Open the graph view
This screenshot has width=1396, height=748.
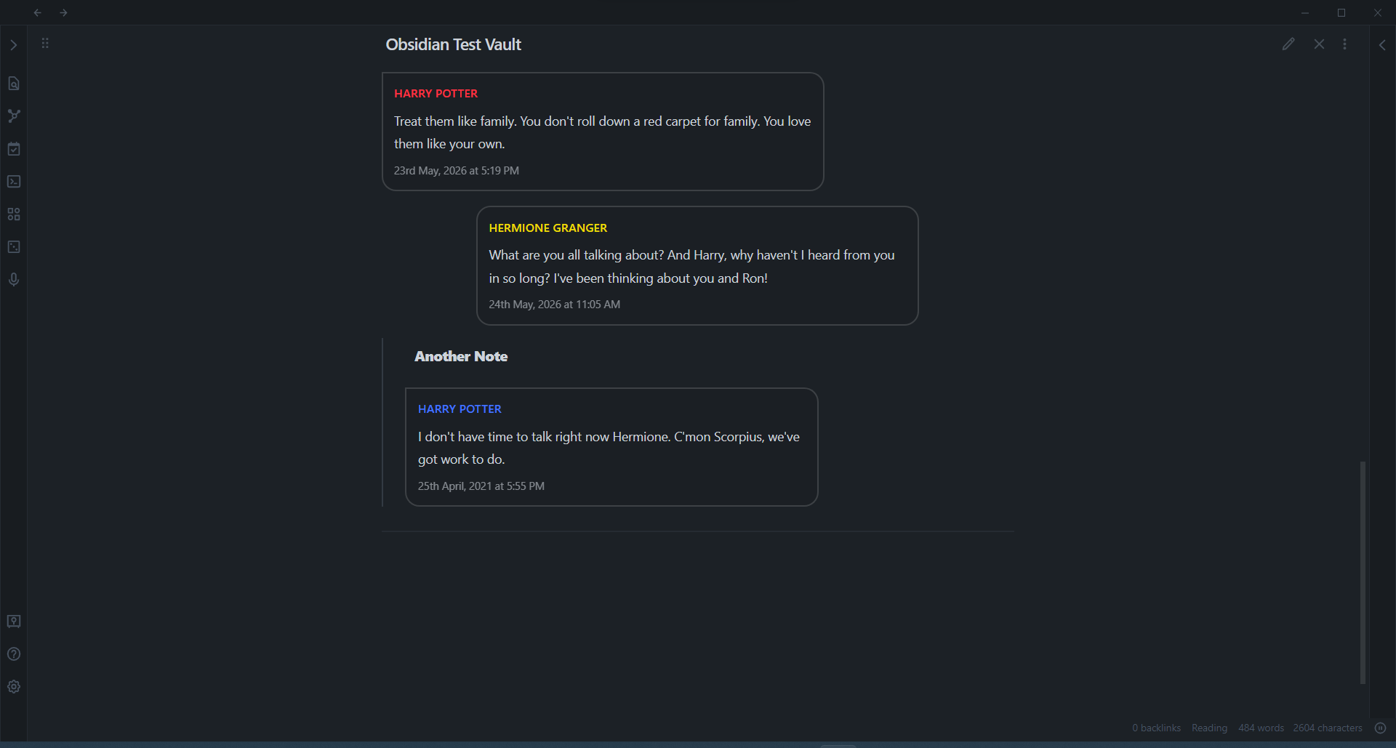14,116
